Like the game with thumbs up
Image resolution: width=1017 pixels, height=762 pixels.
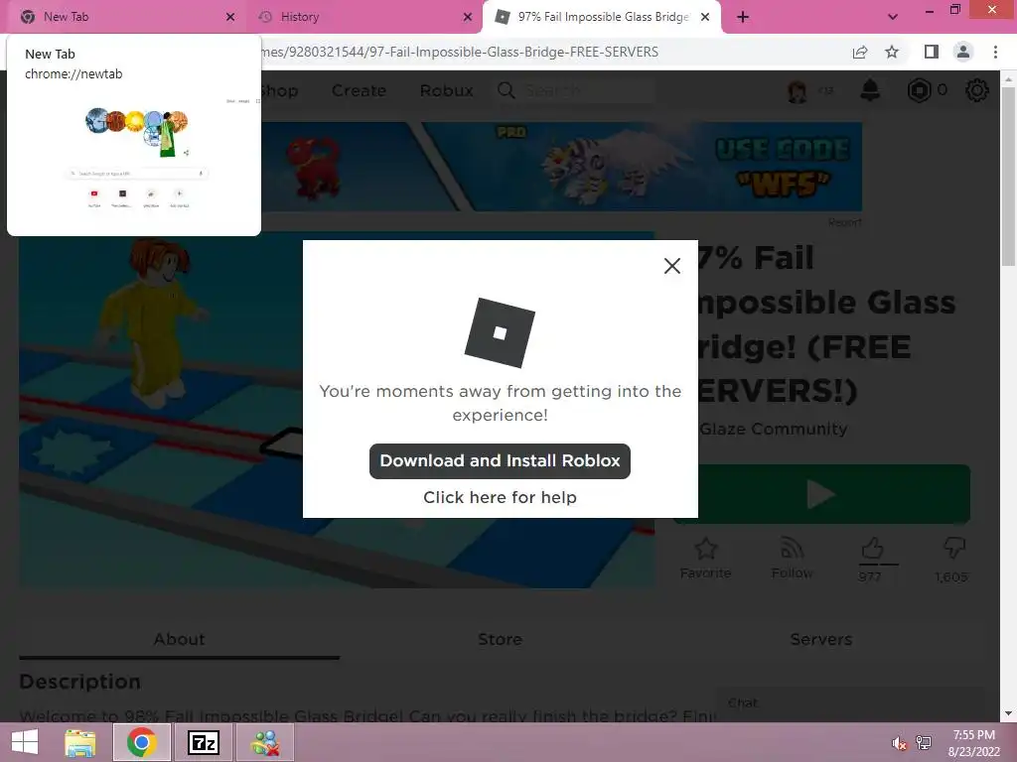872,550
